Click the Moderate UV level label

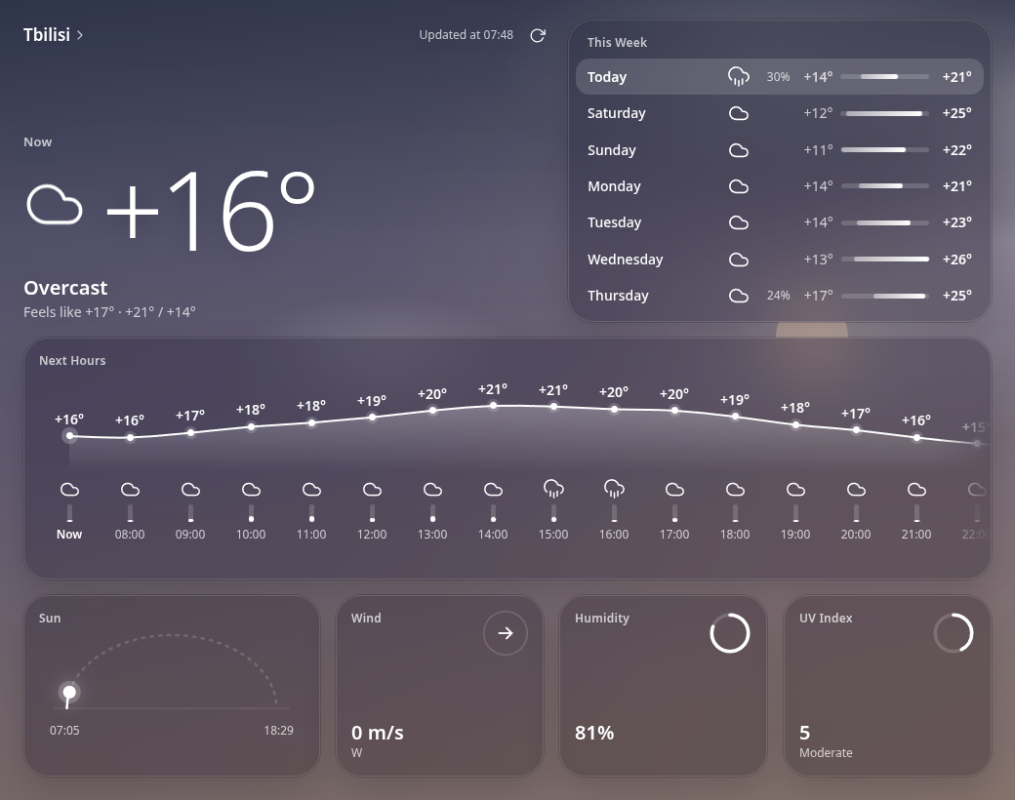pyautogui.click(x=826, y=753)
